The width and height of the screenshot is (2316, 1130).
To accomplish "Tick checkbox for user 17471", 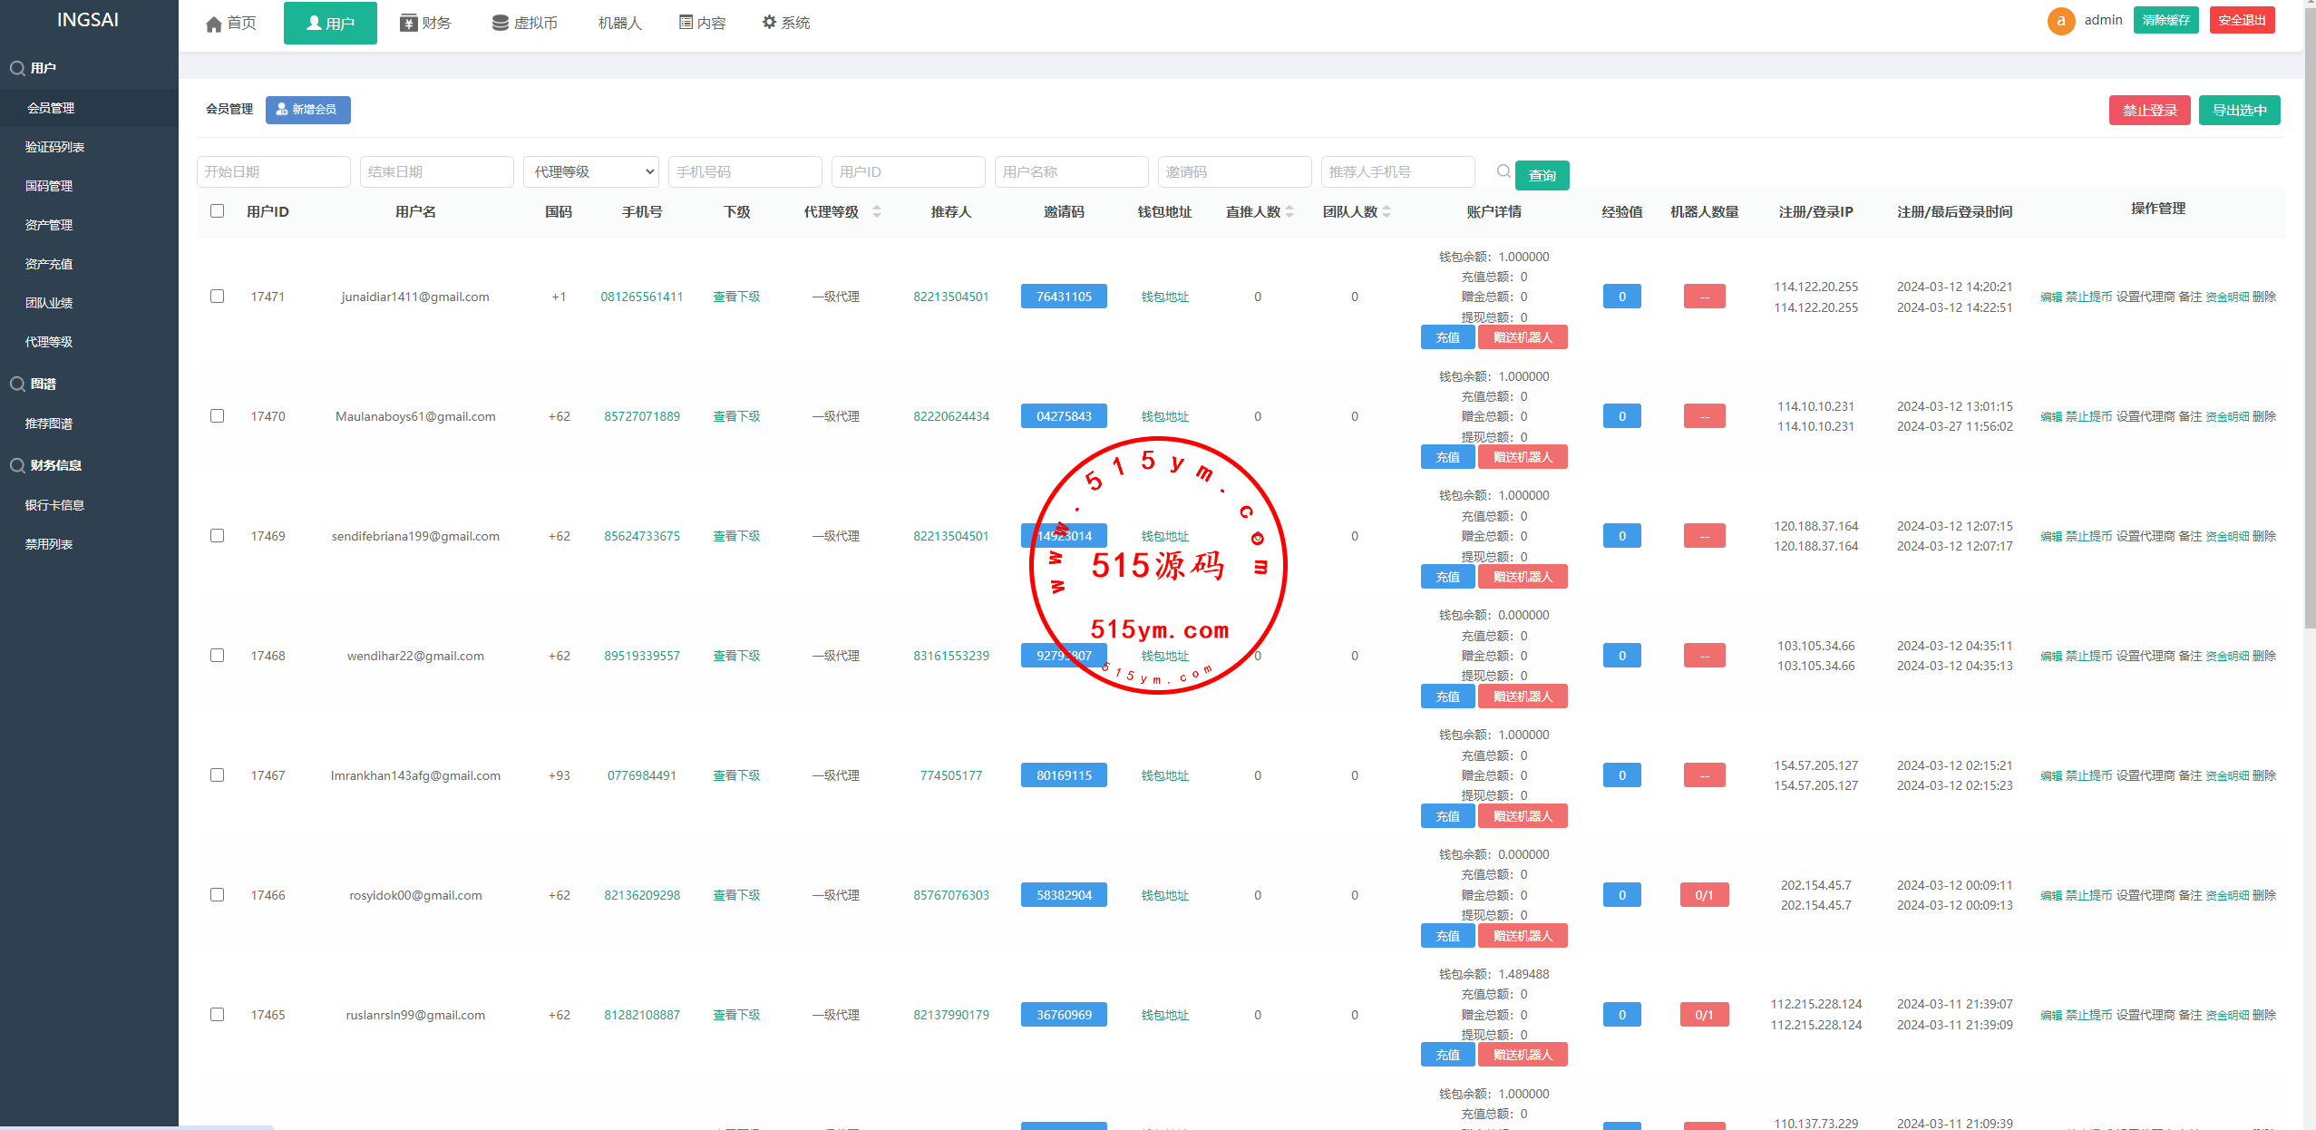I will point(217,297).
